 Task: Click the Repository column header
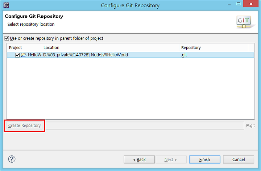click(x=214, y=48)
